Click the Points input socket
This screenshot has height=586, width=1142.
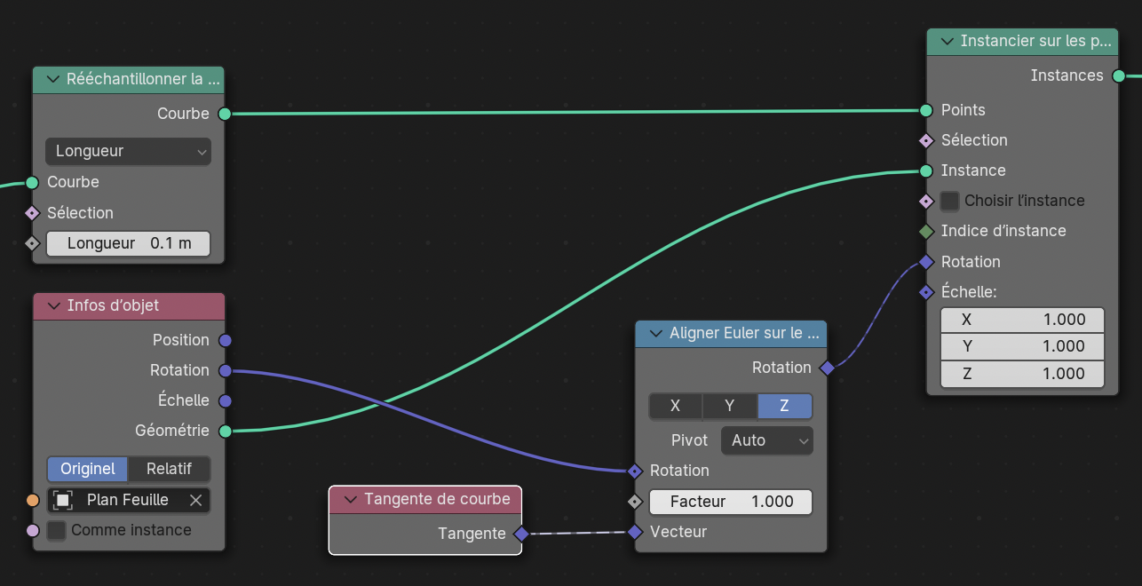pos(926,110)
